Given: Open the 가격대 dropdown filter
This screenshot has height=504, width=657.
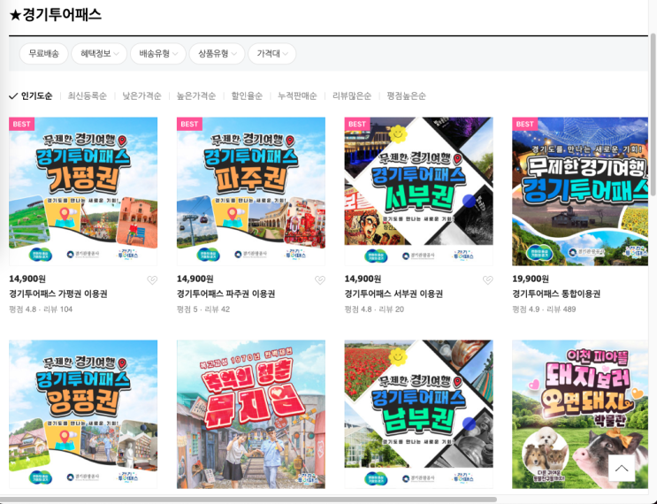Looking at the screenshot, I should point(272,54).
